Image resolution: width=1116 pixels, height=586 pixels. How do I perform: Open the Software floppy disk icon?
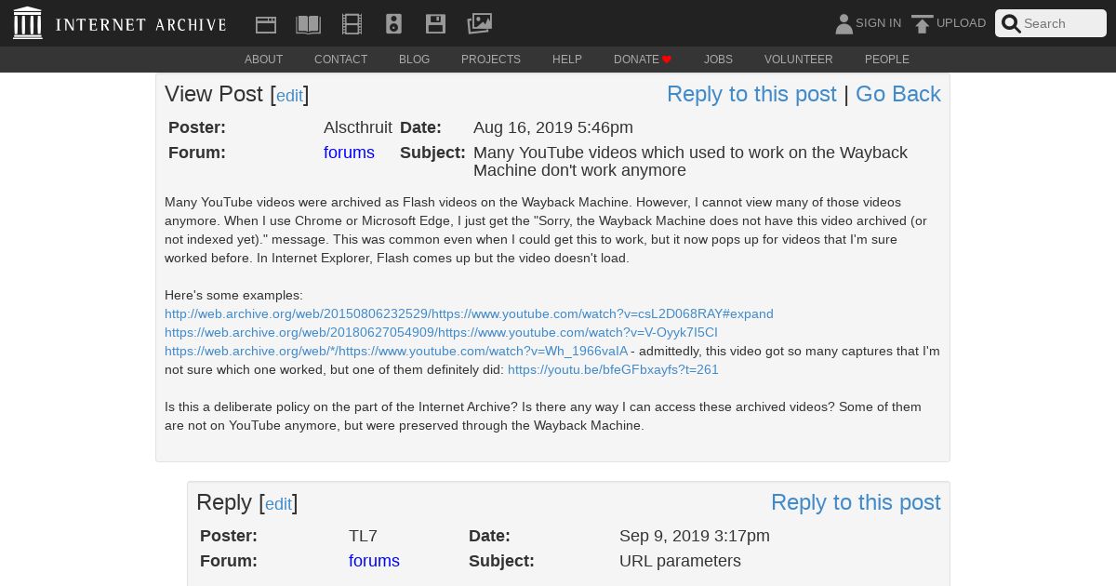pyautogui.click(x=435, y=24)
